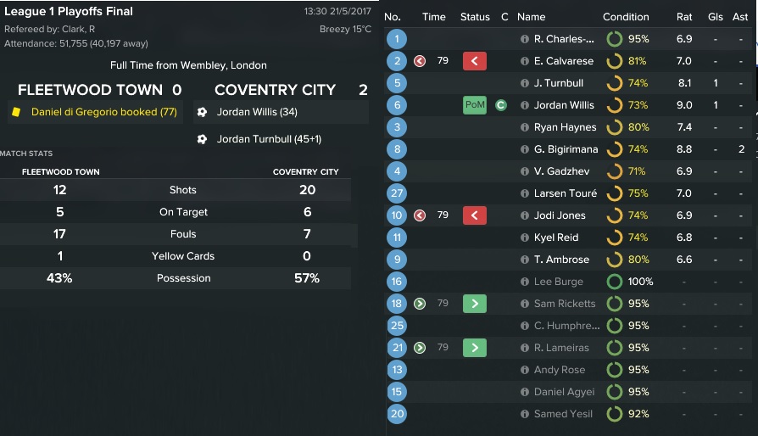Click the green captain C icon
Viewport: 758px width, 436px height.
point(501,105)
